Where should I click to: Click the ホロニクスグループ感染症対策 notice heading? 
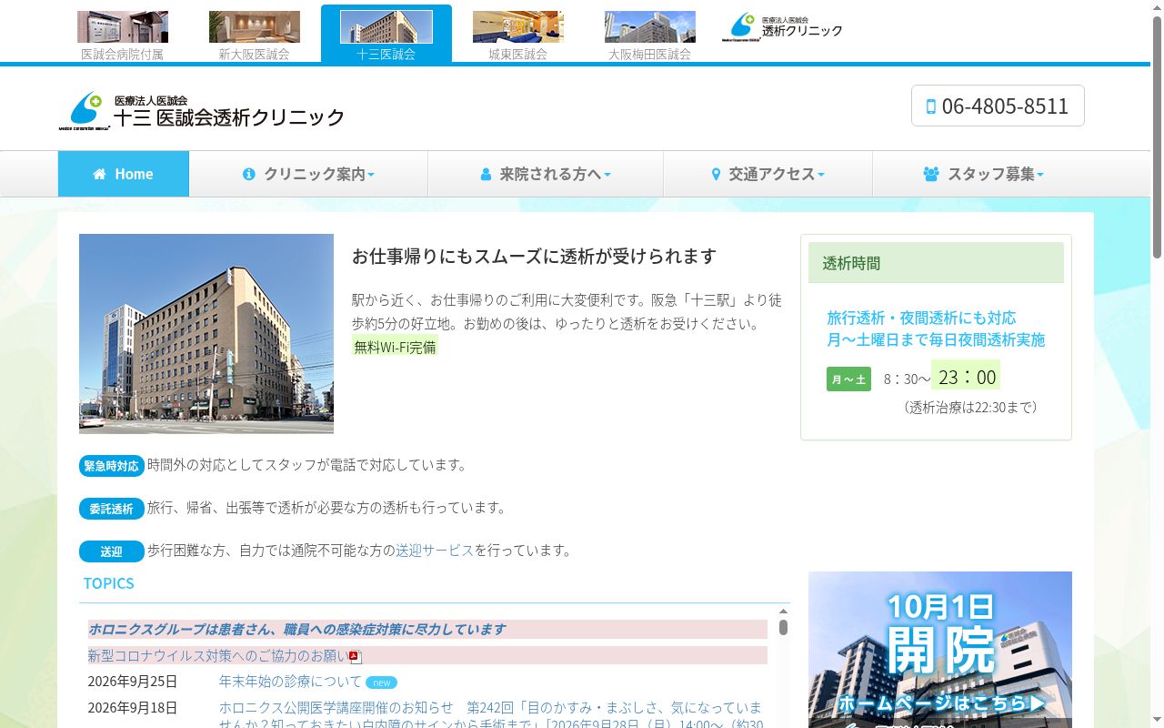click(x=297, y=629)
